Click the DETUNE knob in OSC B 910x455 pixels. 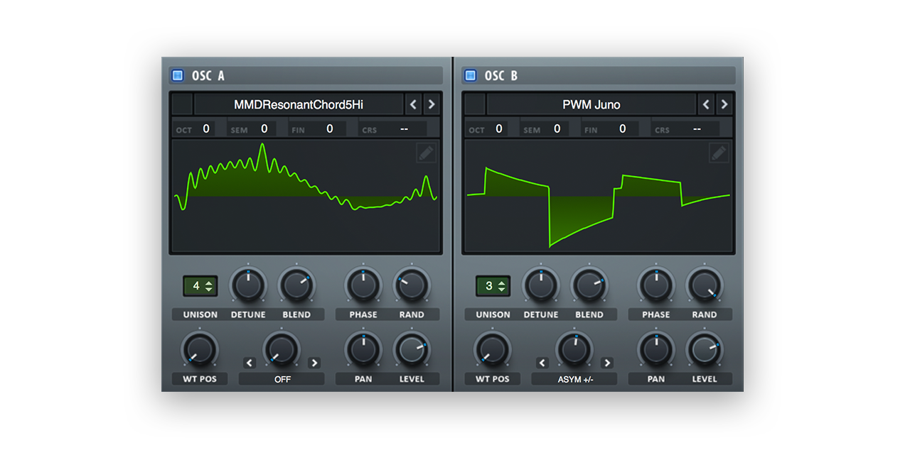(541, 285)
